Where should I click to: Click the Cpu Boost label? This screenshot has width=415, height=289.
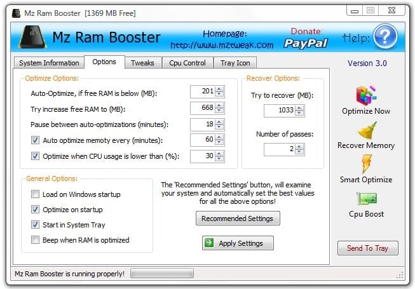(x=366, y=214)
